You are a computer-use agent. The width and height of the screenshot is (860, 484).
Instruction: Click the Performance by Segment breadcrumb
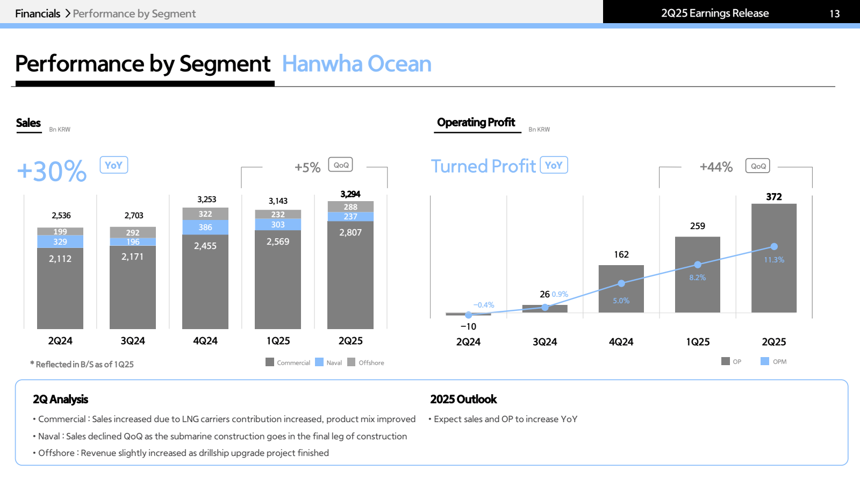[x=134, y=13]
